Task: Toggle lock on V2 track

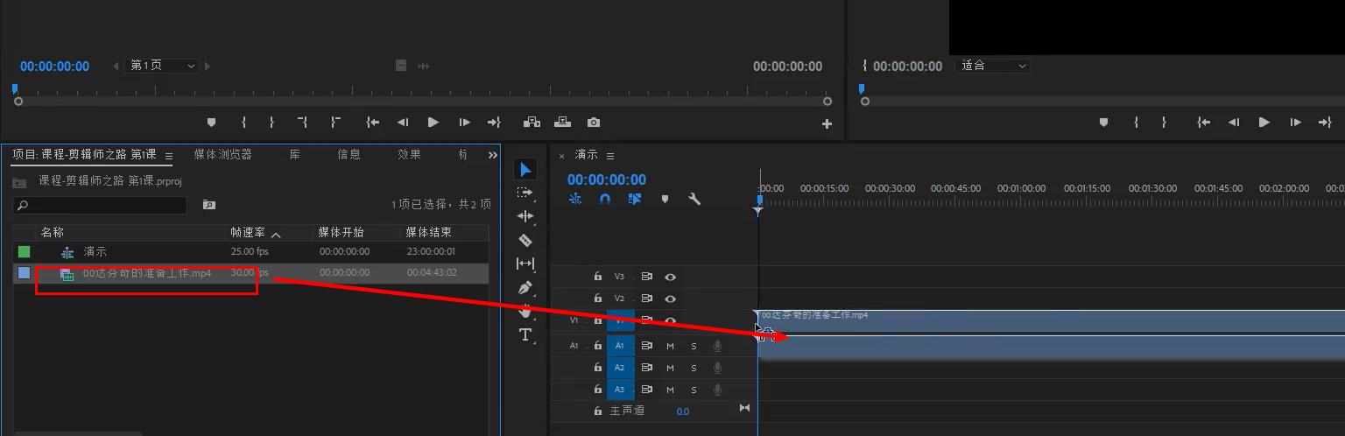Action: click(598, 299)
